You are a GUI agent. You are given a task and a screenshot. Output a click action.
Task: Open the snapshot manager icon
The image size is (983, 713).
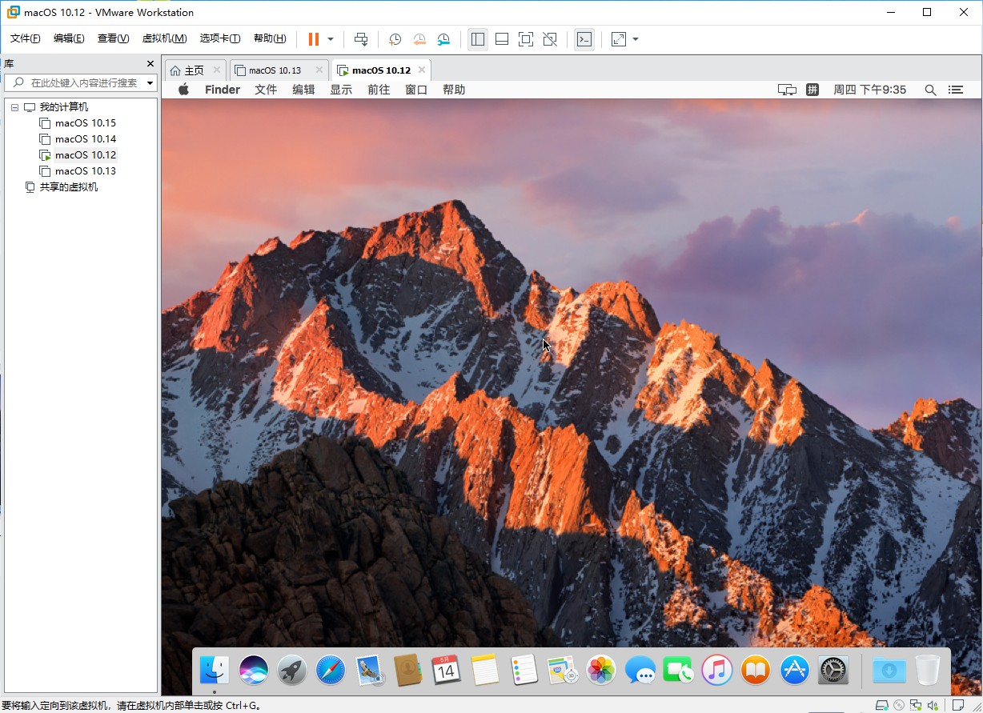coord(443,39)
